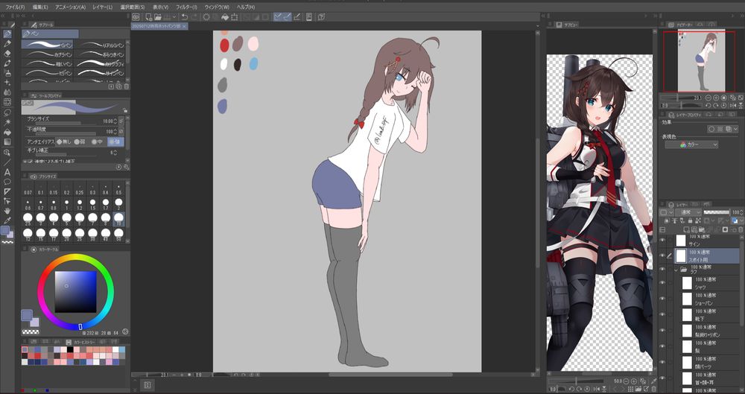Open CLIP STUDIO from the command bar
745x394 pixels.
136,17
